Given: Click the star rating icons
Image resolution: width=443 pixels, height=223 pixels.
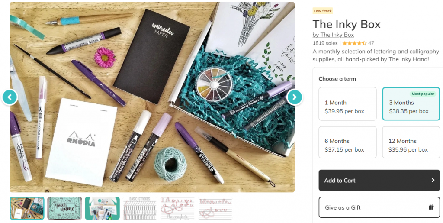Looking at the screenshot, I should (354, 43).
